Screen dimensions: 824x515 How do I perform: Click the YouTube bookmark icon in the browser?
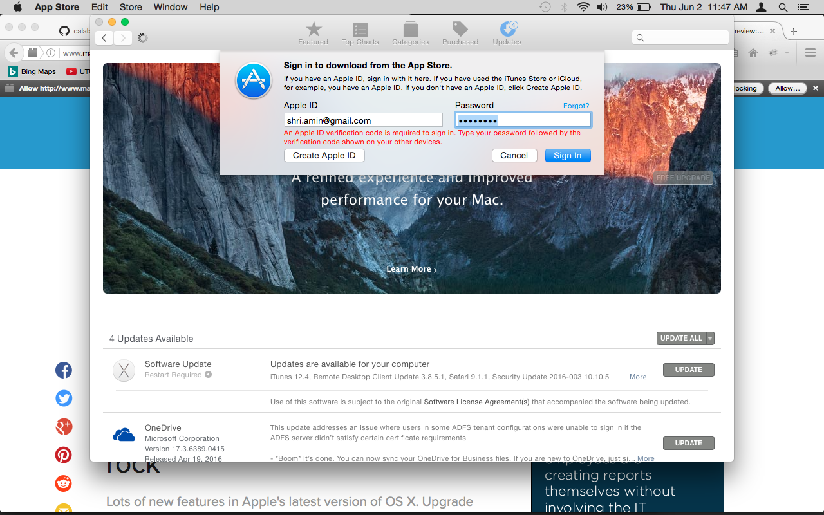tap(71, 71)
